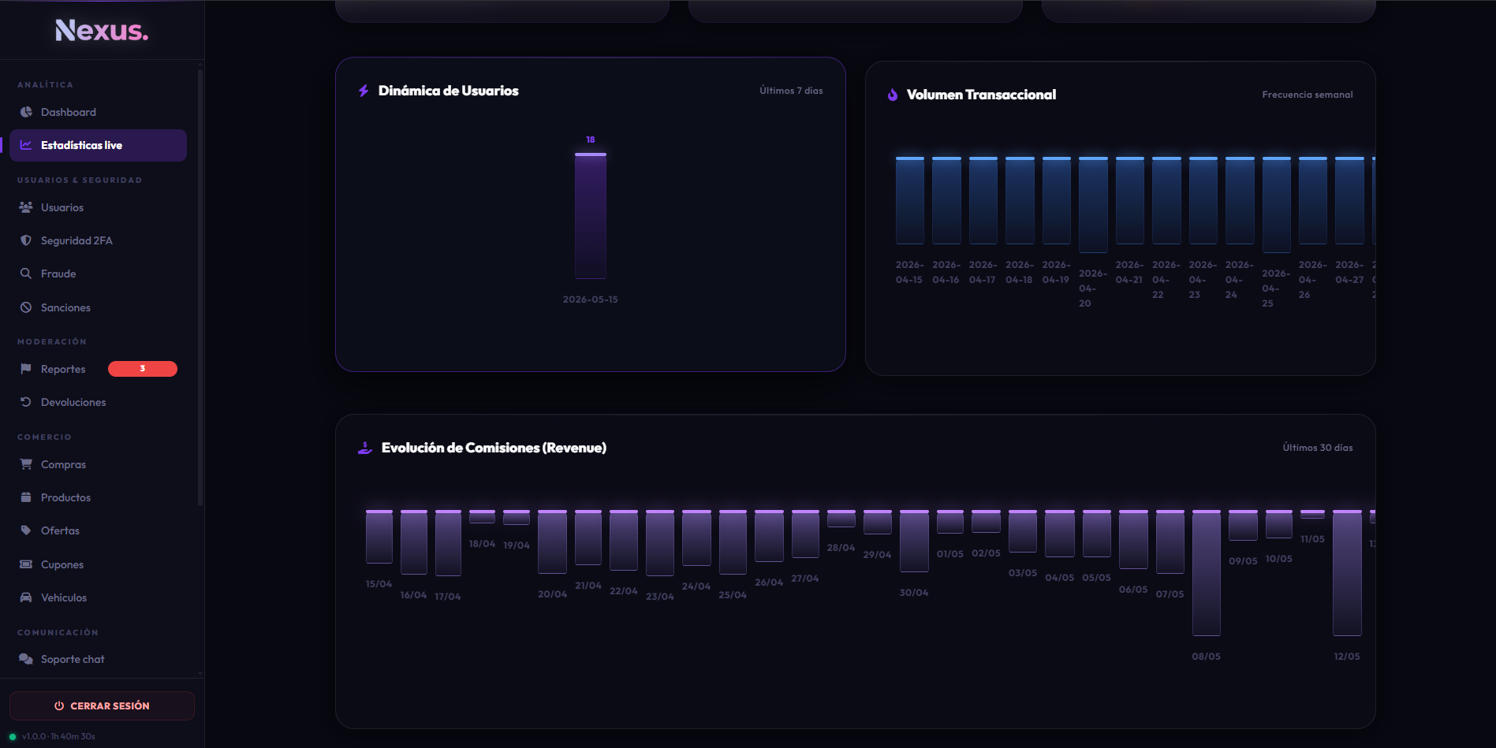Click the sidebar vertical scrollbar
This screenshot has height=748, width=1496.
coord(200,288)
